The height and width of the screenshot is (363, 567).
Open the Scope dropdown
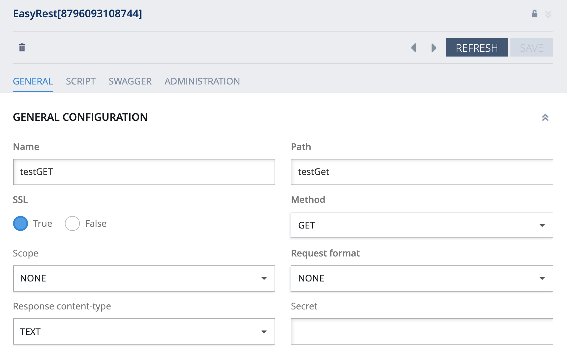point(144,278)
